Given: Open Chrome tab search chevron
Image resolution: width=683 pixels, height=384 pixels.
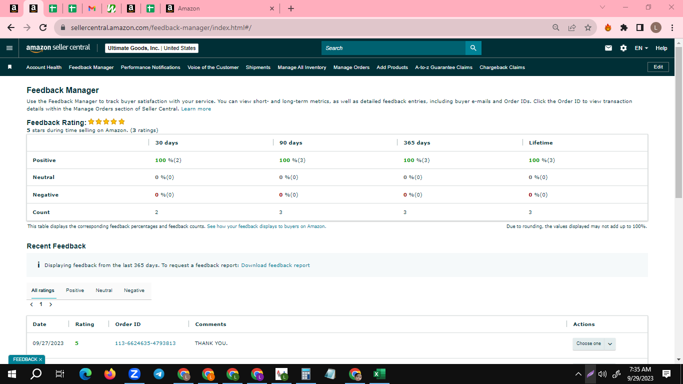Looking at the screenshot, I should pos(602,7).
